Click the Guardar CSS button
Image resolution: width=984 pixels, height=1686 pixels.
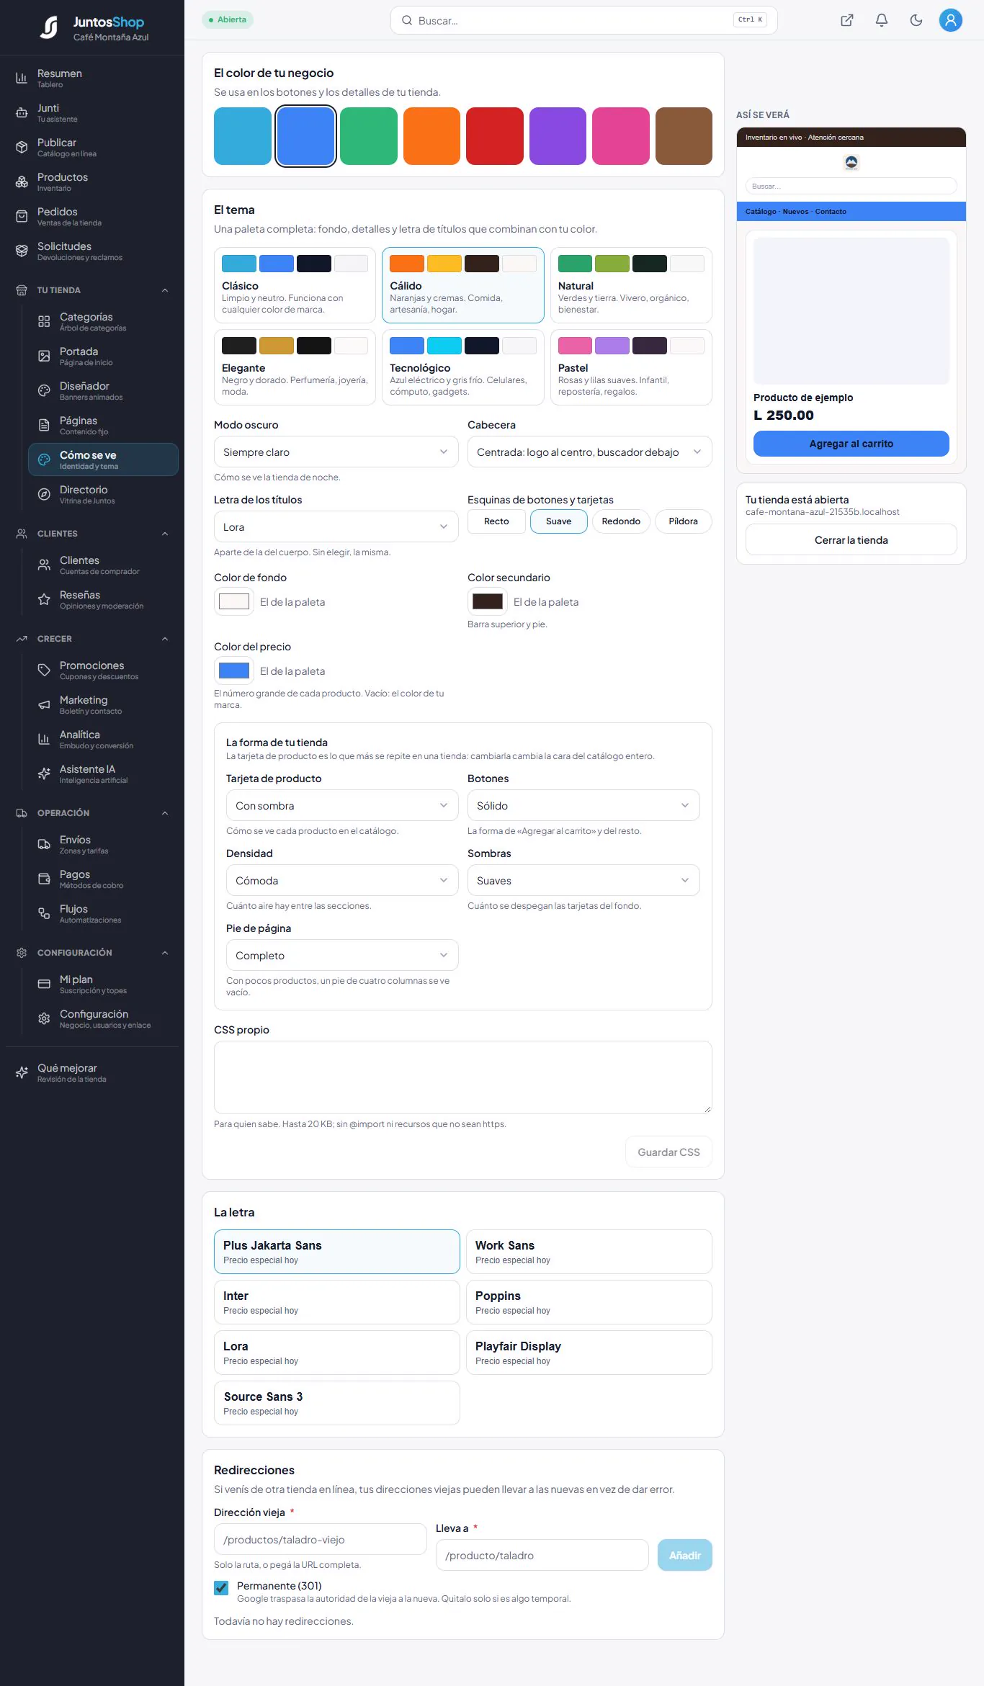click(x=668, y=1152)
